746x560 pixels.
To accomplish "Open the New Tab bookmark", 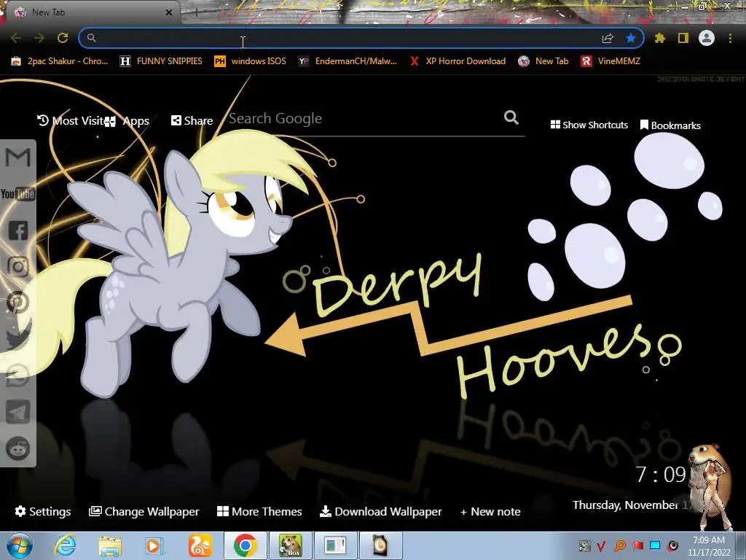I will tap(543, 61).
